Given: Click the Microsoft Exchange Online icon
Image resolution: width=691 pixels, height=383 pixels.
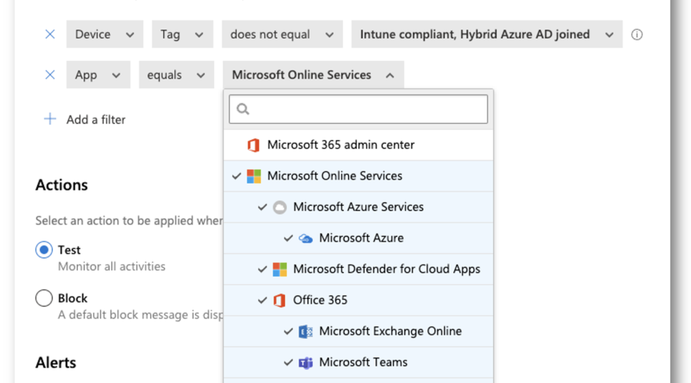Looking at the screenshot, I should click(x=306, y=332).
